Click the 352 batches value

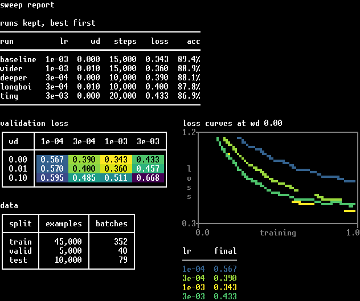click(121, 242)
